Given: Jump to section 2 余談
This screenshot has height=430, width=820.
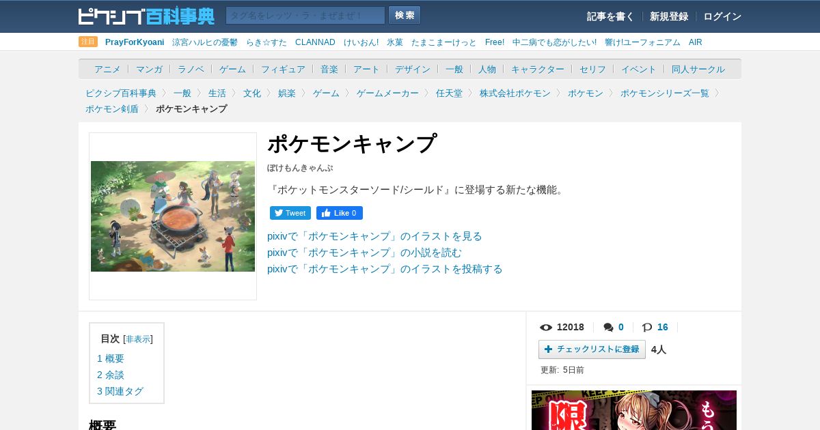Looking at the screenshot, I should (x=111, y=375).
